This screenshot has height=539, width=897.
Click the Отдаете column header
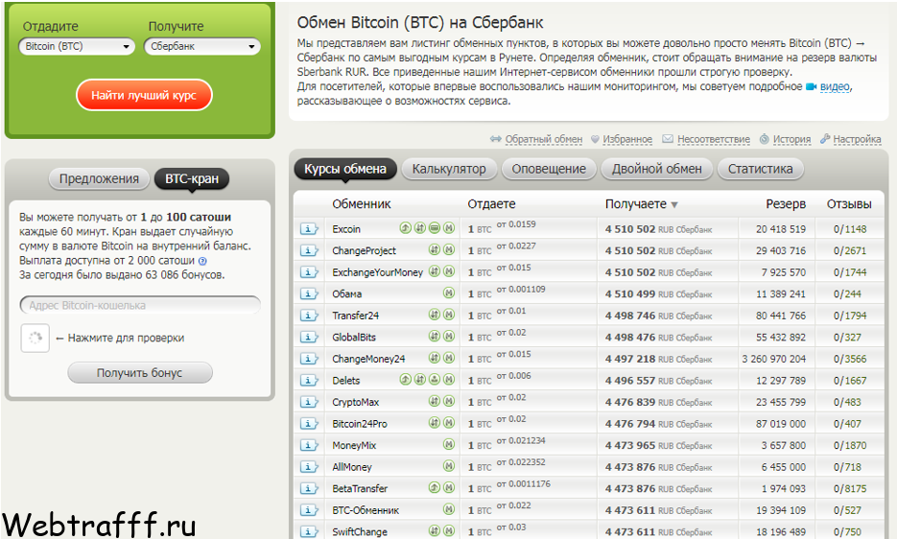pos(491,204)
